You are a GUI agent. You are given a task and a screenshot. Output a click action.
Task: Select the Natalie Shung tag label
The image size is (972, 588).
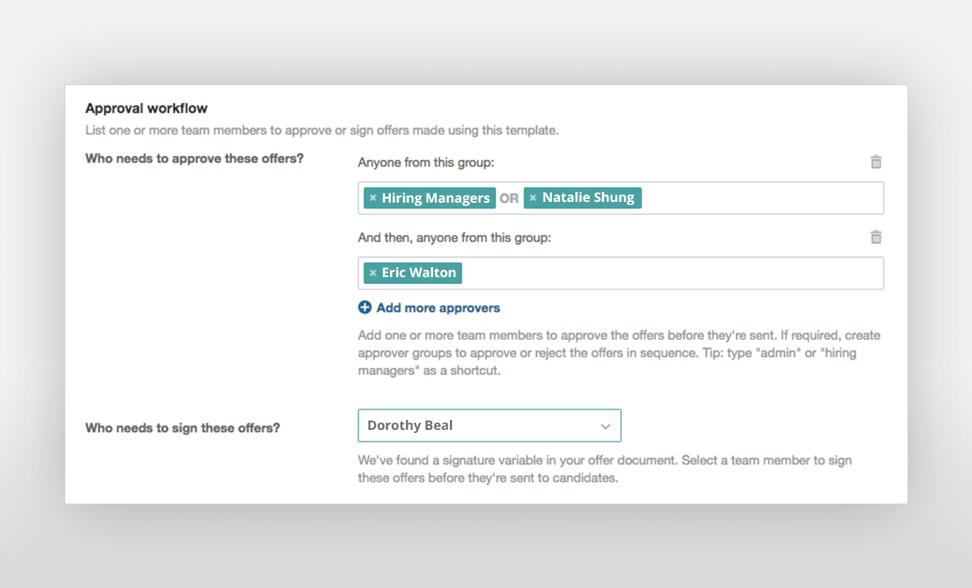[588, 198]
